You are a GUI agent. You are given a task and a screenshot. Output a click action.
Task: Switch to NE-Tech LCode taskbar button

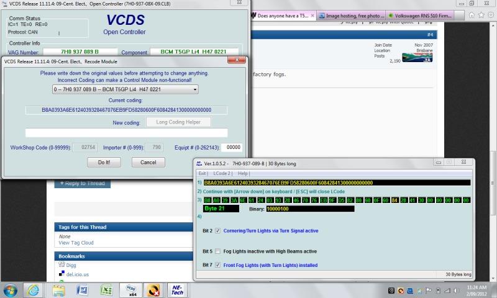(177, 290)
